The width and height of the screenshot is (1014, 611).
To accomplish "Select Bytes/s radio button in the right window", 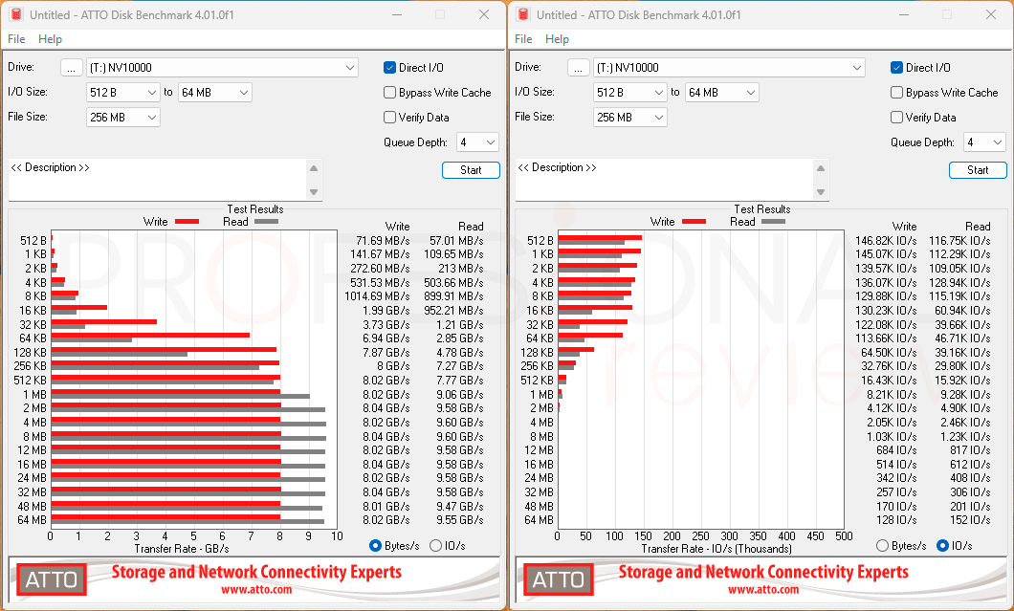I will pos(882,546).
